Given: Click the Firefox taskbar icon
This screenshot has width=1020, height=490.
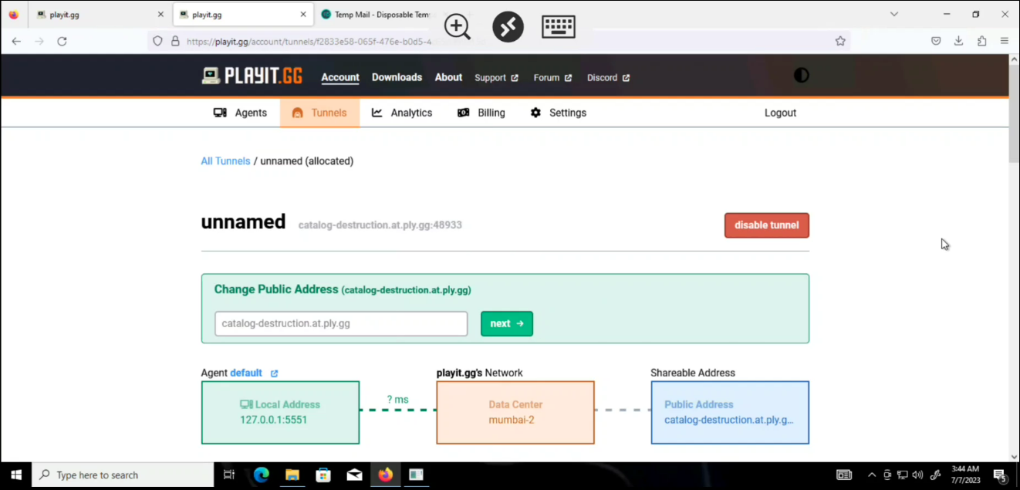Looking at the screenshot, I should [x=385, y=475].
